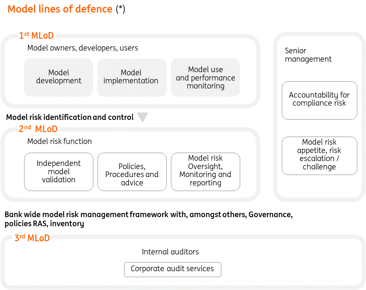
Task: Select the Model development box
Action: [59, 77]
